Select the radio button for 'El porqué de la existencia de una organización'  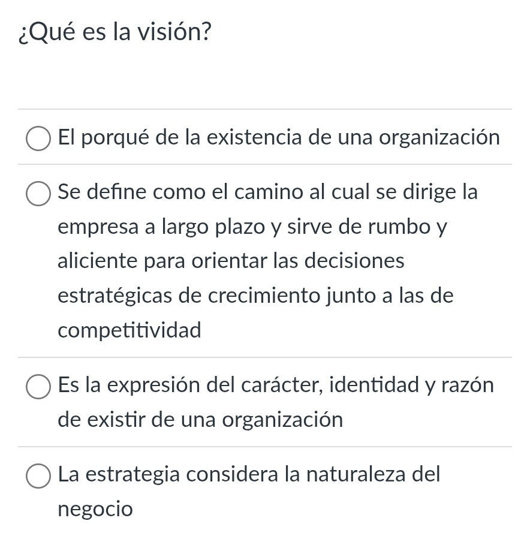[38, 138]
